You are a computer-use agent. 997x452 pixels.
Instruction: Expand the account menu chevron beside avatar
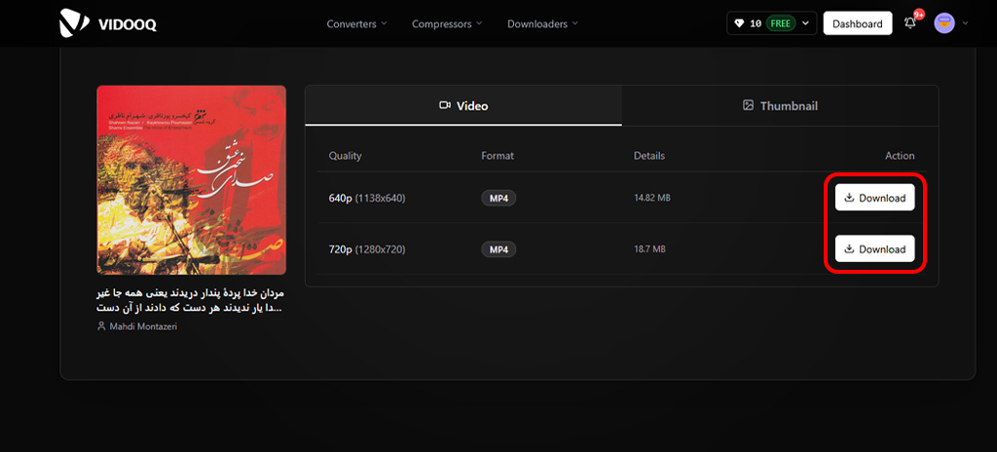pyautogui.click(x=965, y=23)
